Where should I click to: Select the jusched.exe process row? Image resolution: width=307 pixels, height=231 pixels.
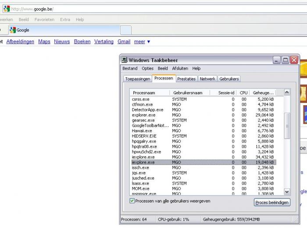204,178
